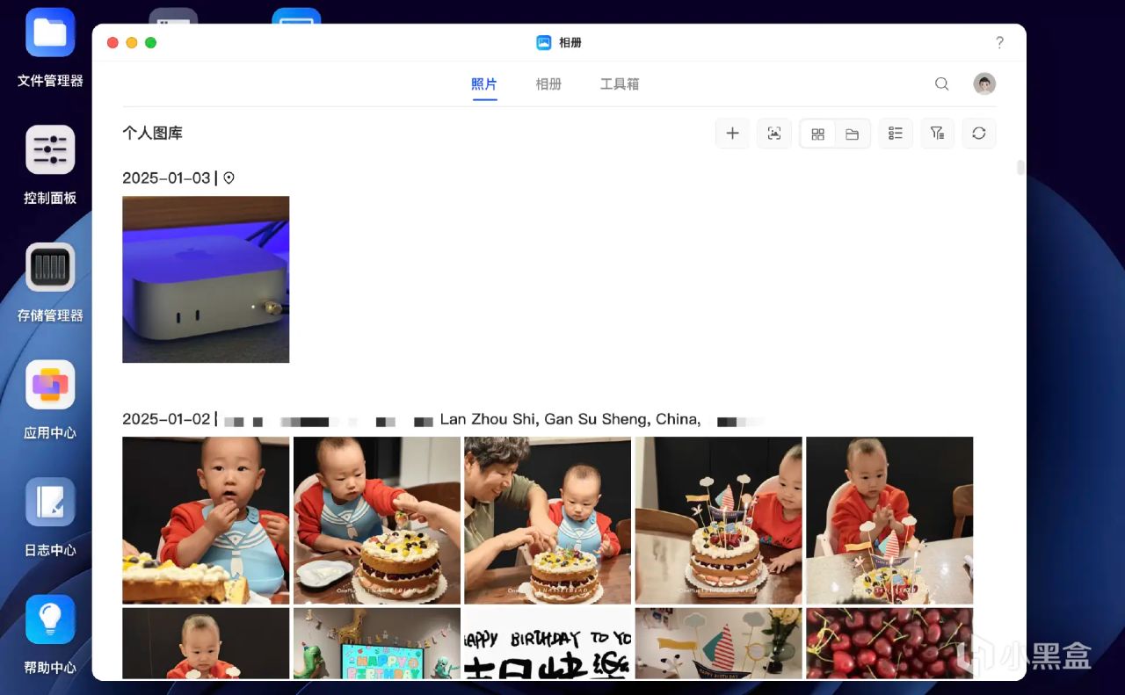
Task: Open the user avatar menu
Action: 984,84
